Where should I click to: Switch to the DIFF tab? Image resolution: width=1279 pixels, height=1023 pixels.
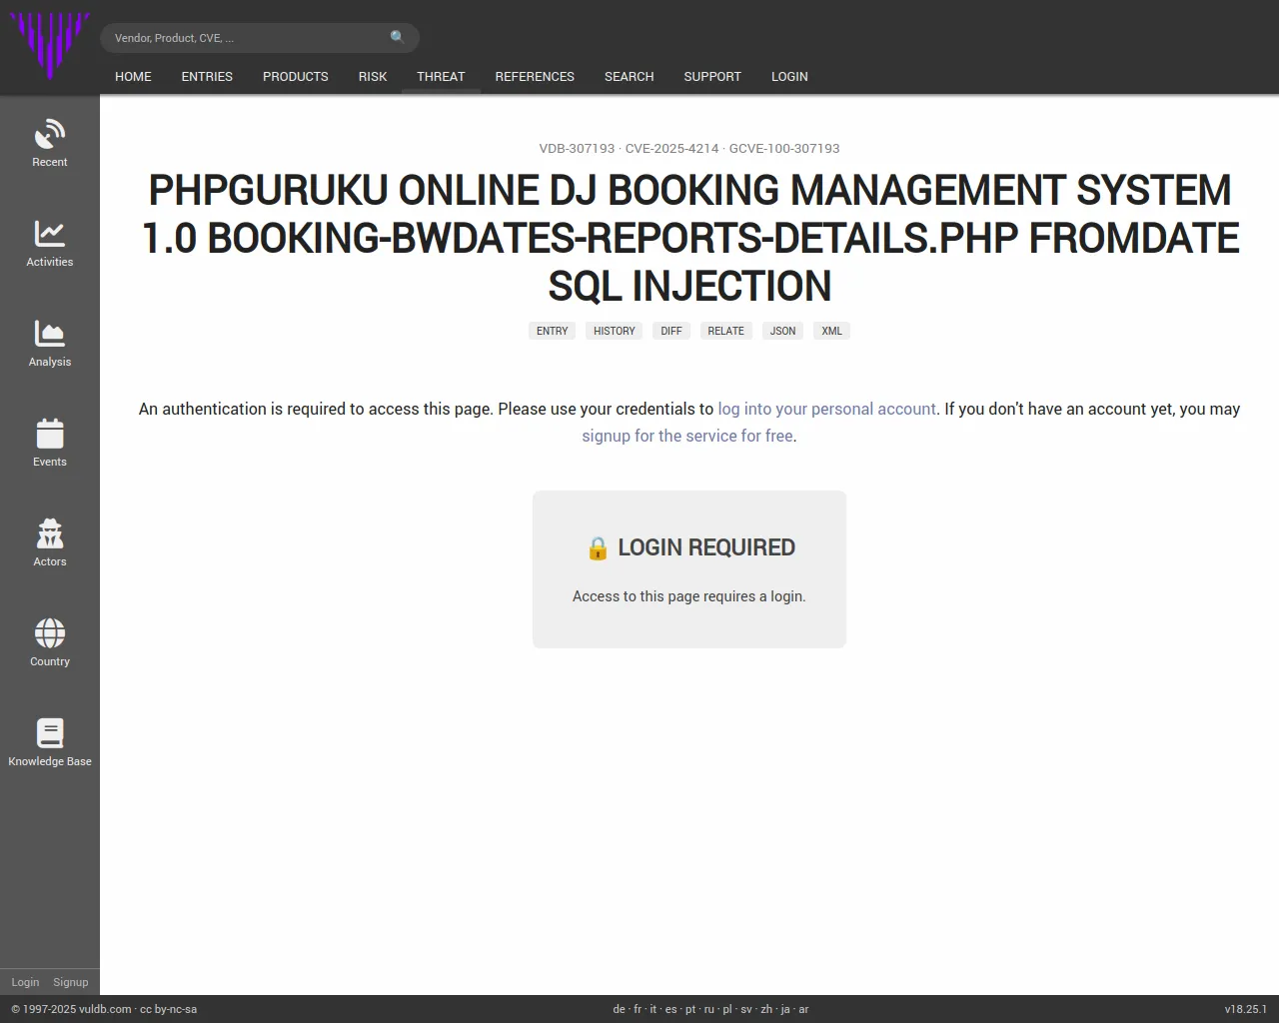671,331
